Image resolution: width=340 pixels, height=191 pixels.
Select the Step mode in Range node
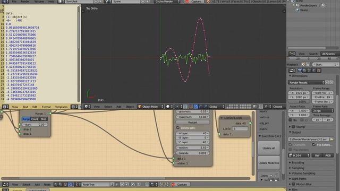point(44,119)
